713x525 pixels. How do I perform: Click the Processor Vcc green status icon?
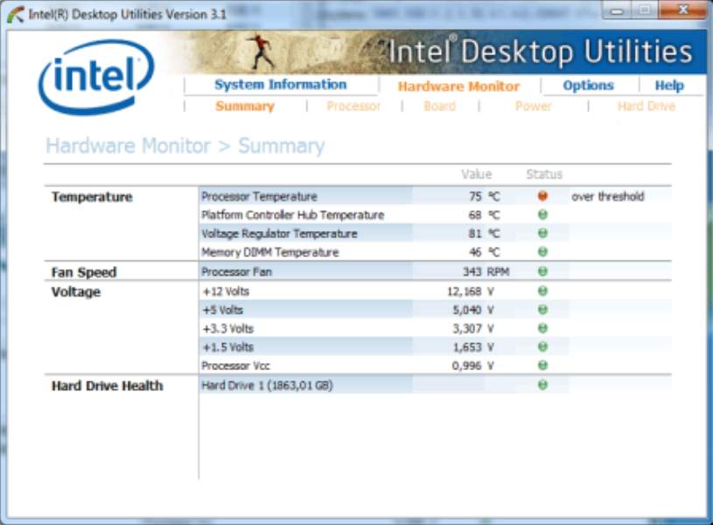click(542, 366)
